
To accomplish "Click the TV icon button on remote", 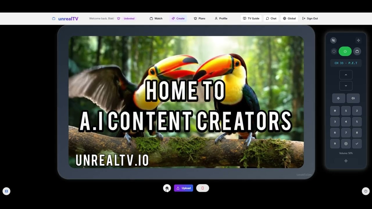I will tap(357, 51).
